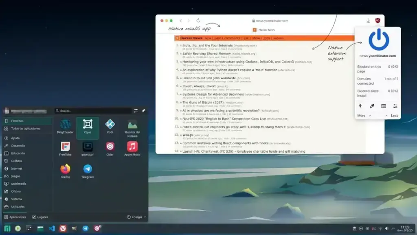The image size is (417, 235).
Task: Open the Desarrollo category
Action: tap(28, 146)
